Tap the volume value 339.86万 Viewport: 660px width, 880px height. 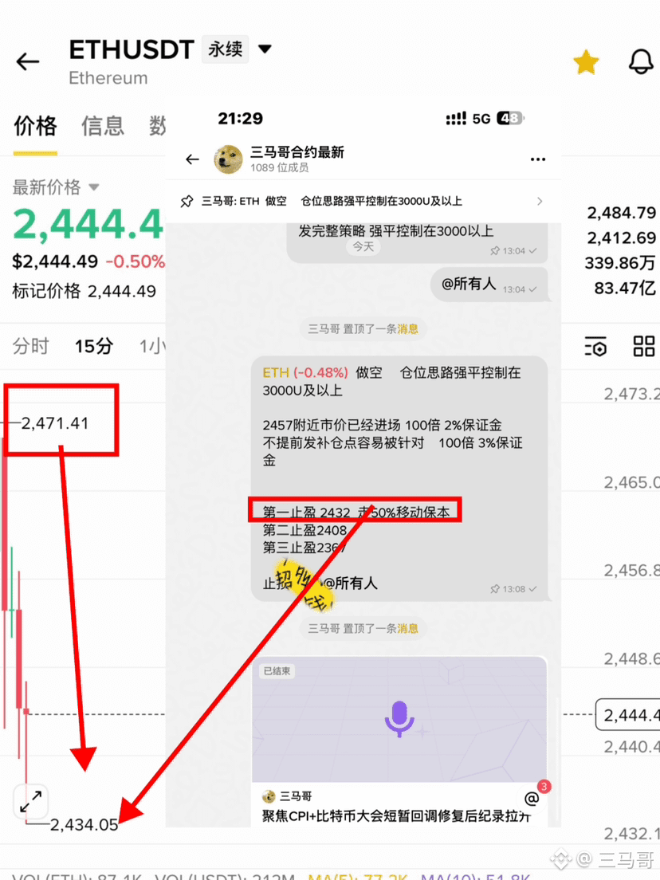tap(620, 263)
